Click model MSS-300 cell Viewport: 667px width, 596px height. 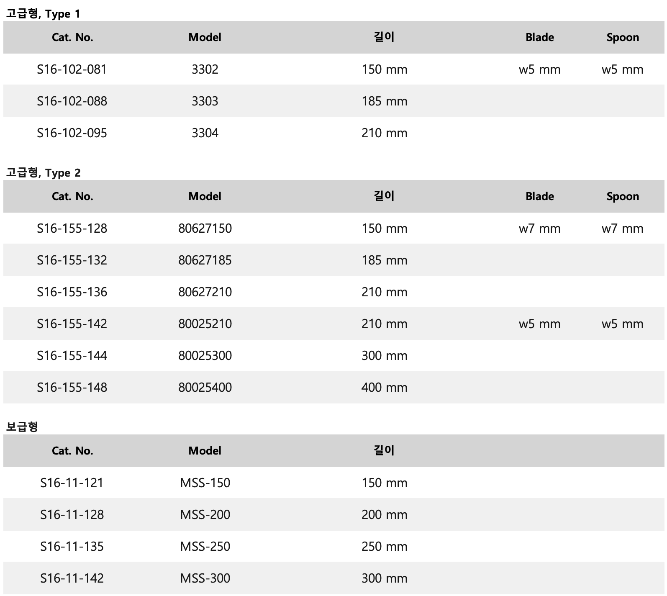click(205, 578)
